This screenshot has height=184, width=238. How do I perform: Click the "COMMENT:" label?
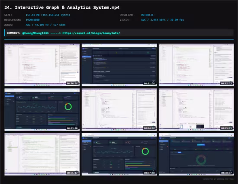13,33
